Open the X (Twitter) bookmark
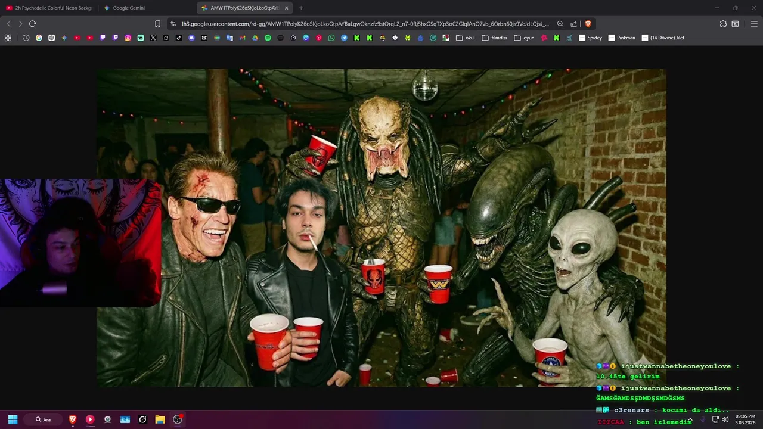The width and height of the screenshot is (763, 429). point(153,38)
